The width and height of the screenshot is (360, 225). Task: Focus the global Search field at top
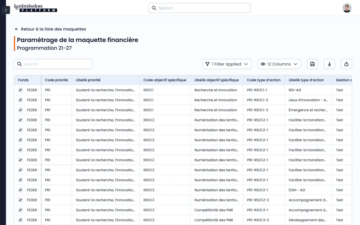click(199, 8)
